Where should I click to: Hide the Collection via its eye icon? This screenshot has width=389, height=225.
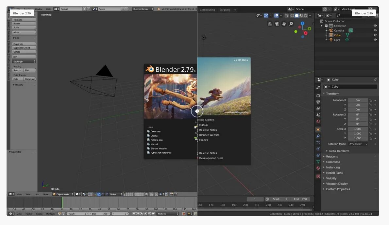click(375, 26)
